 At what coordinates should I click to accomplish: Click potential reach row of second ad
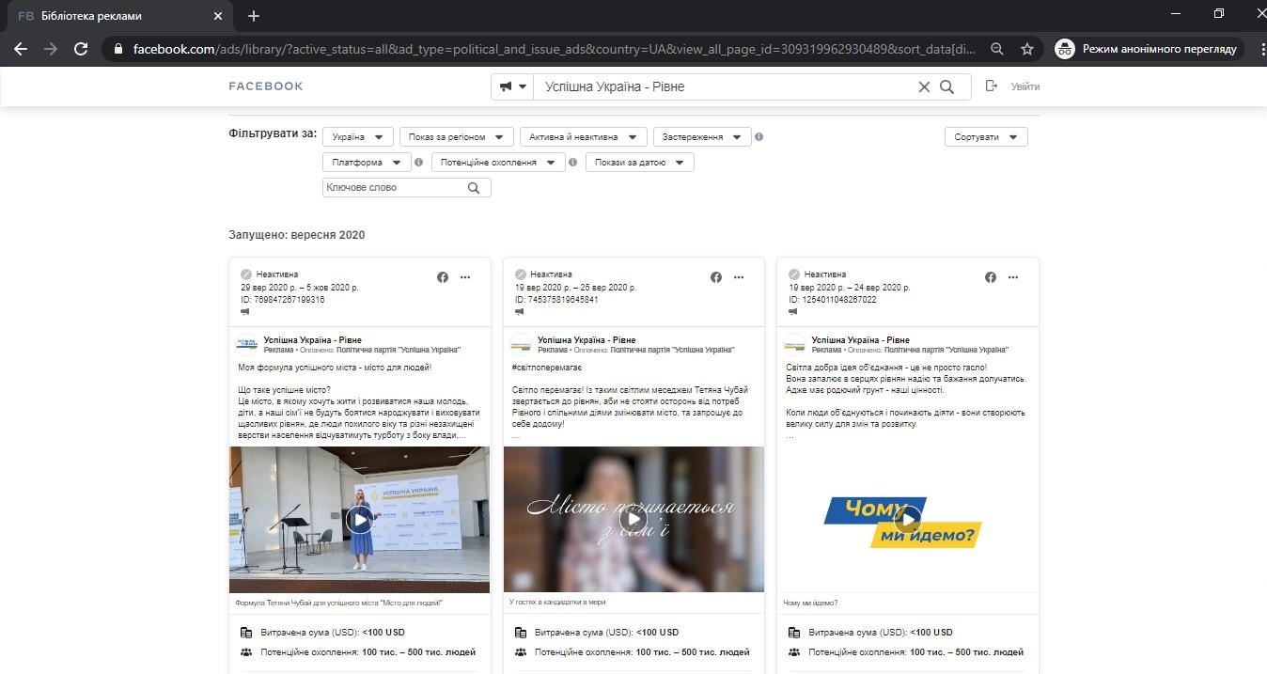(x=633, y=652)
